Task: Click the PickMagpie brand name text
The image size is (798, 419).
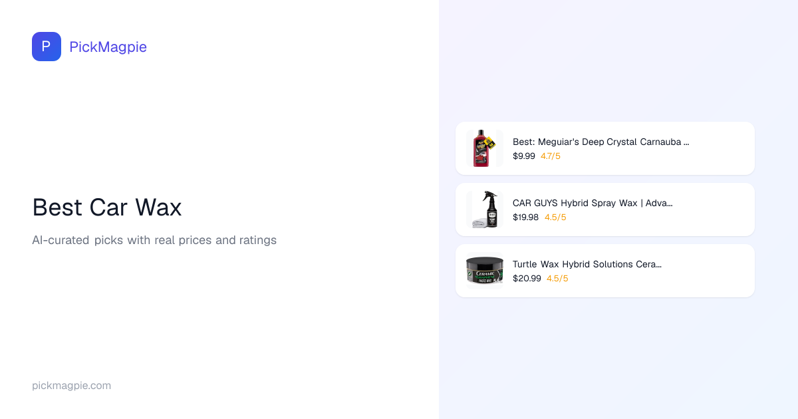Action: [108, 47]
